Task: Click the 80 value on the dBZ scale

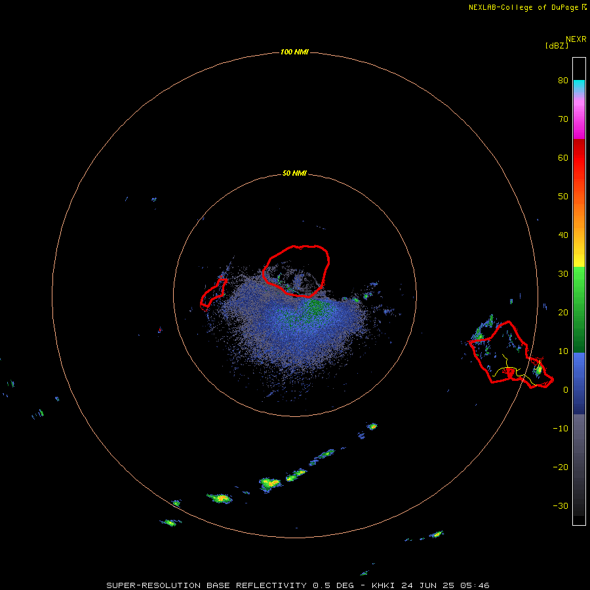Action: tap(563, 80)
